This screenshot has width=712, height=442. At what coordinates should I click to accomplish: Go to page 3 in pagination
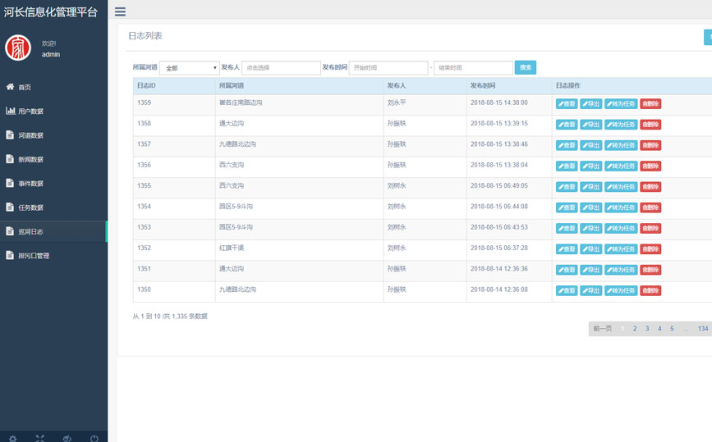pyautogui.click(x=647, y=329)
